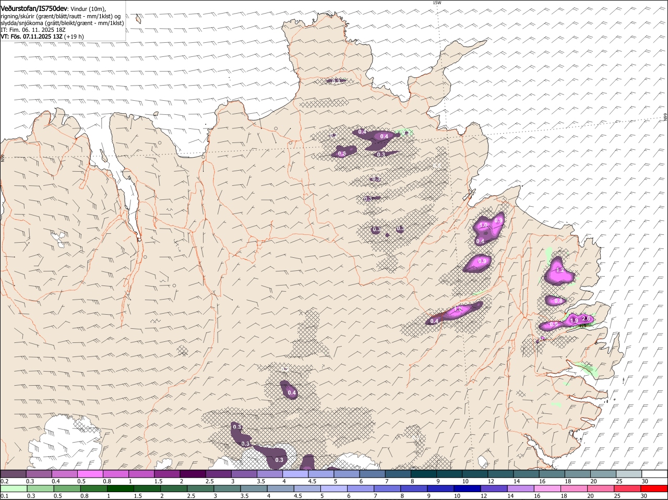
Task: Click the light lavender 4.5 swatch in upper legend
Action: click(321, 473)
